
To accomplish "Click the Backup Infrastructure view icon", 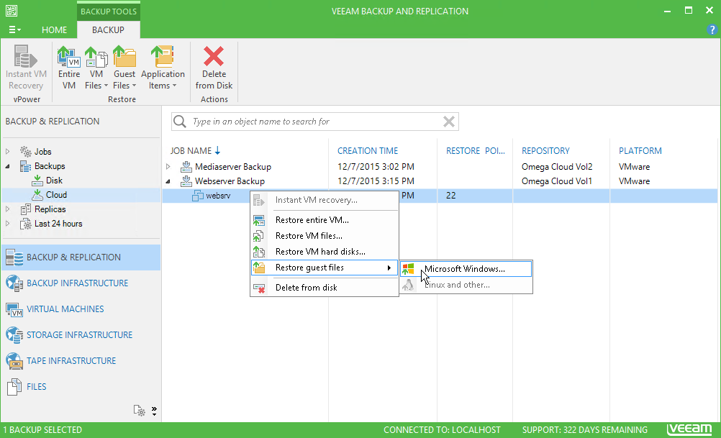I will click(x=14, y=283).
